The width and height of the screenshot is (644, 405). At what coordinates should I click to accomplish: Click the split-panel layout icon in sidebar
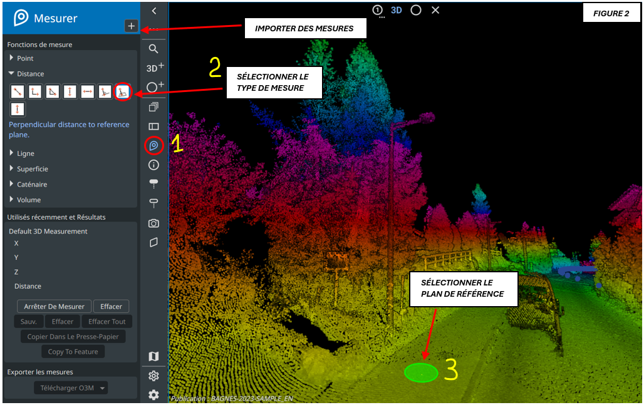(153, 126)
